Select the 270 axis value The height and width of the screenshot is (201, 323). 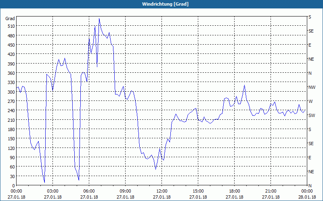click(x=12, y=101)
